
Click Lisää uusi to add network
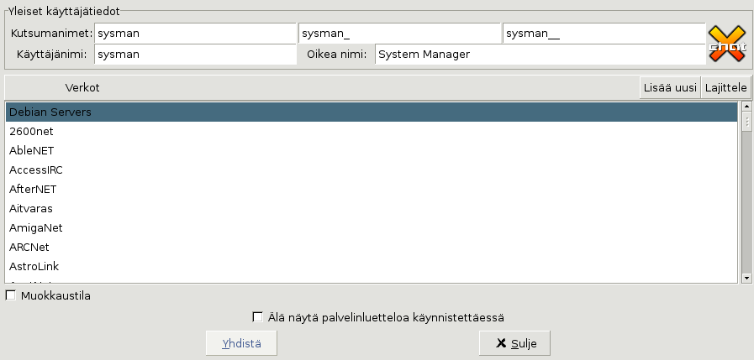tap(670, 88)
